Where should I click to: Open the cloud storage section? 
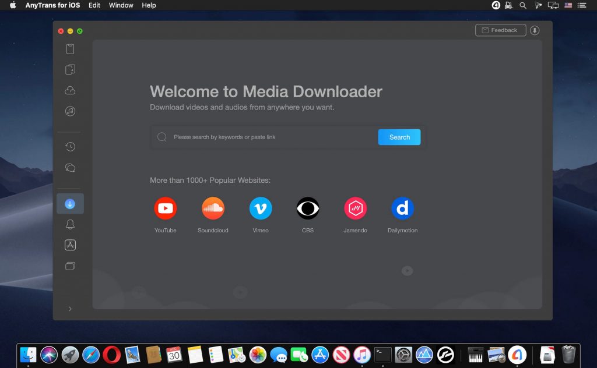(x=70, y=90)
